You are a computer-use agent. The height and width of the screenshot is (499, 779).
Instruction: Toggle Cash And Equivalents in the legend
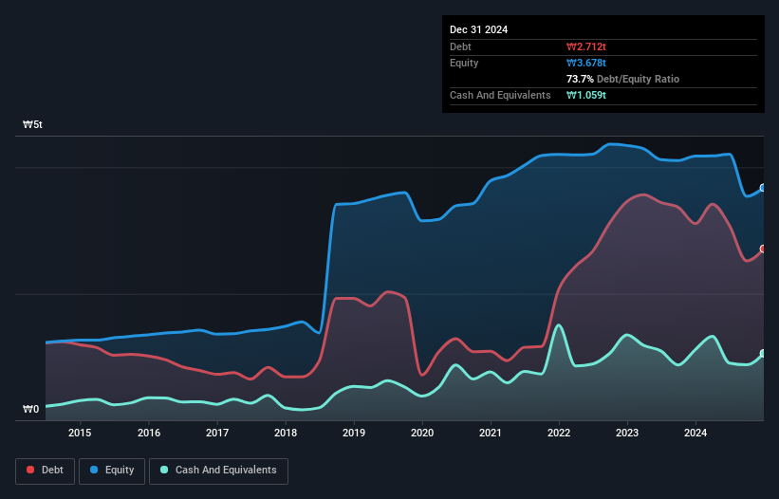(218, 471)
